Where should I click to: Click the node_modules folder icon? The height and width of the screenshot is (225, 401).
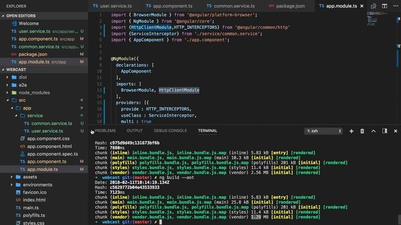pyautogui.click(x=14, y=92)
